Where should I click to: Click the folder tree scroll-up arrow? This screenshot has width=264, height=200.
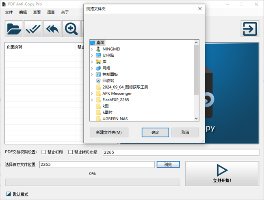(196, 43)
